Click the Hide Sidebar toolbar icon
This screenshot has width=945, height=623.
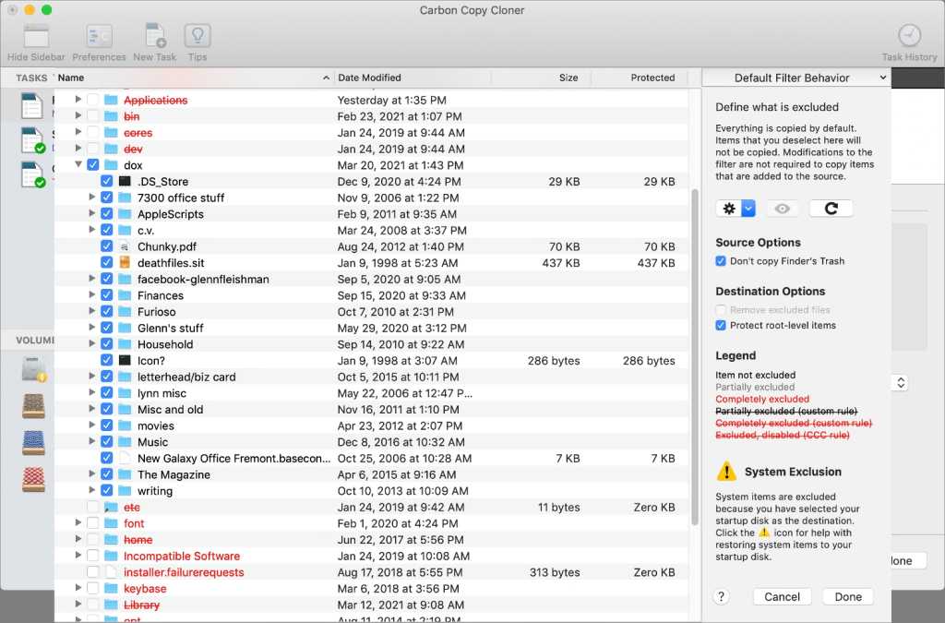36,36
